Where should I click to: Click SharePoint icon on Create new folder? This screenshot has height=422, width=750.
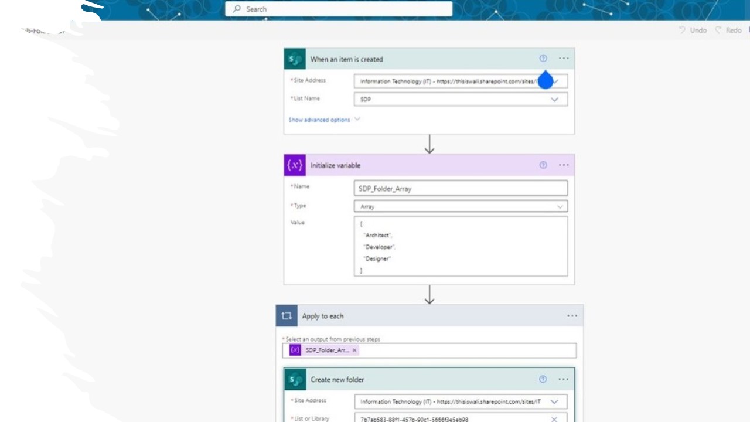pos(295,380)
